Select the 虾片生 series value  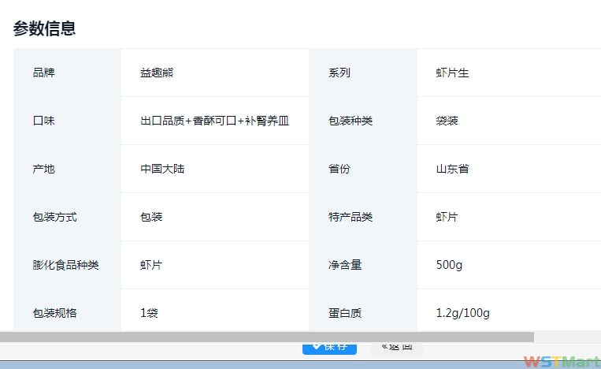point(452,73)
